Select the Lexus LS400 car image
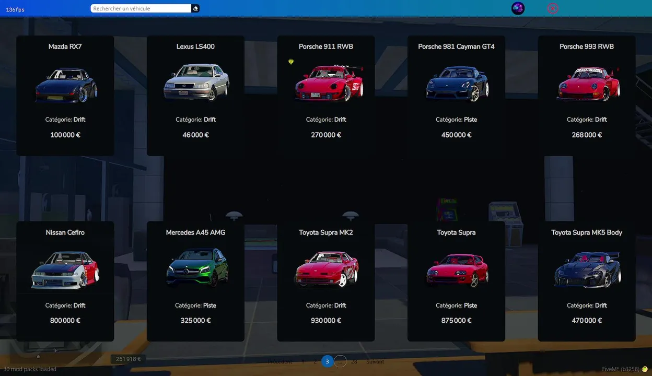Viewport: 652px width, 376px height. (x=196, y=82)
